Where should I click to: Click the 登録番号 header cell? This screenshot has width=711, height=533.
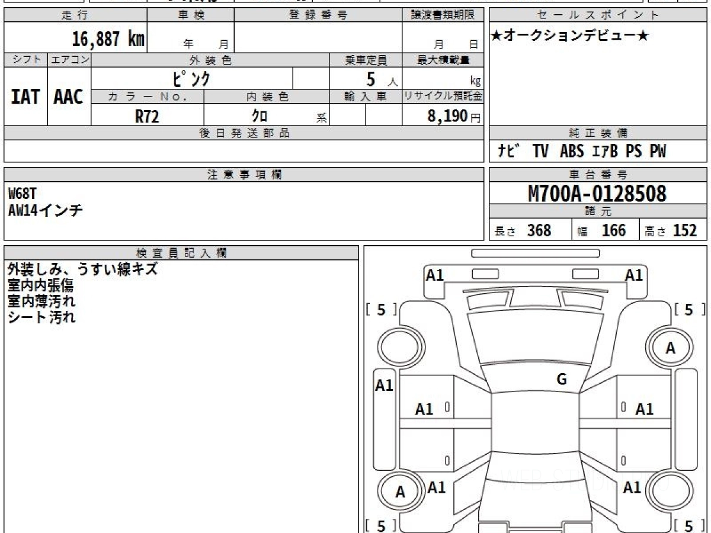coord(318,15)
